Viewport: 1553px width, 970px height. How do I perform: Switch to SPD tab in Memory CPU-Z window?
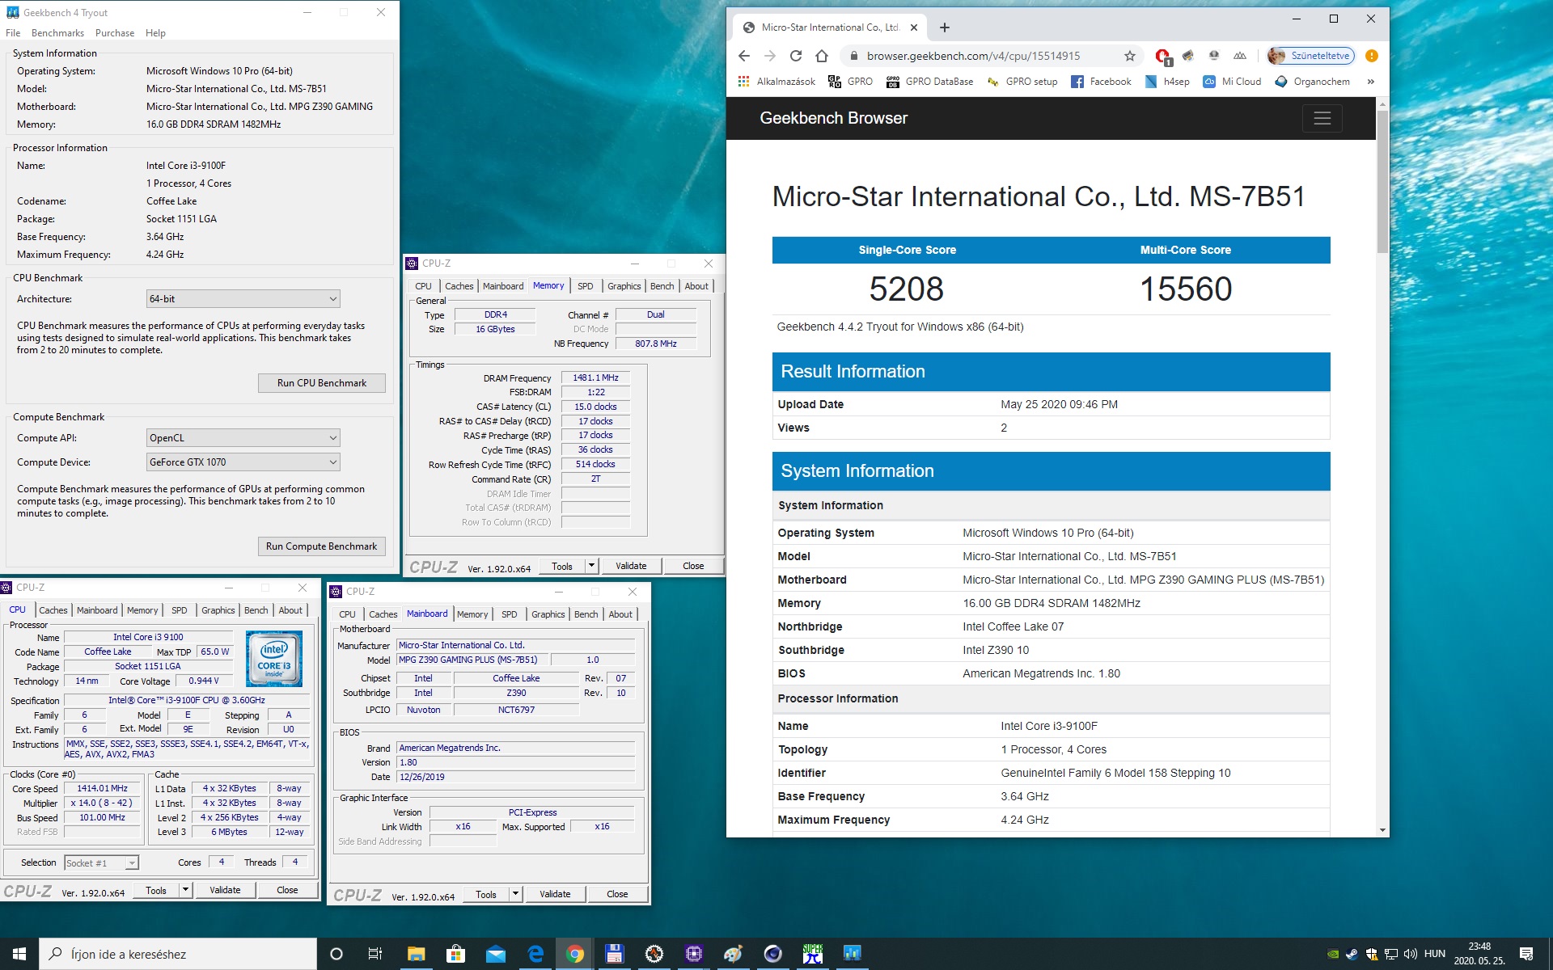(x=585, y=286)
